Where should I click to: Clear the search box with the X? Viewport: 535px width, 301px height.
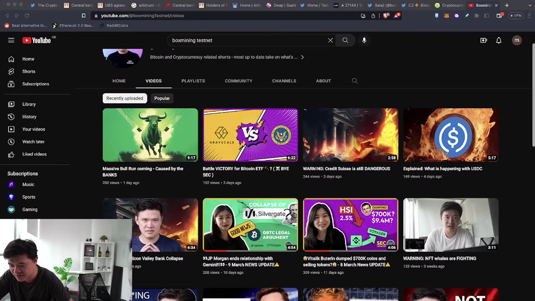[x=330, y=40]
